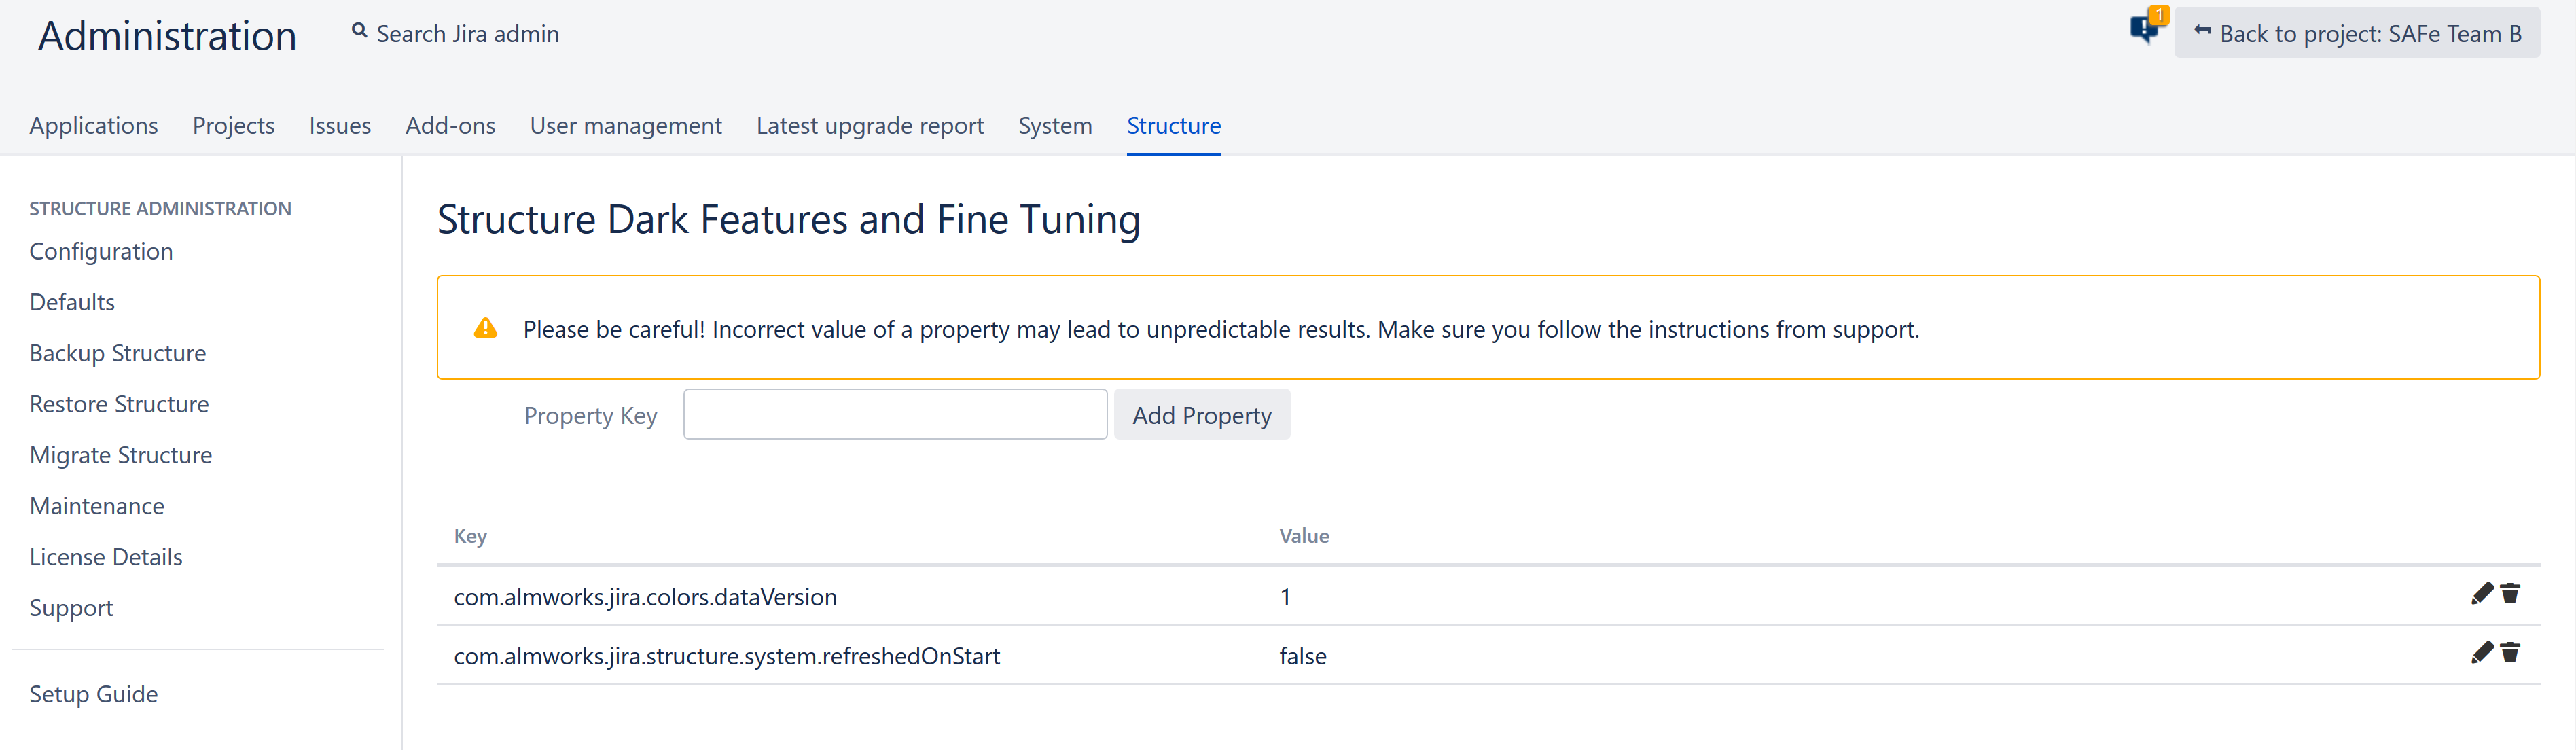Open the Defaults sidebar page
Image resolution: width=2576 pixels, height=750 pixels.
point(72,302)
